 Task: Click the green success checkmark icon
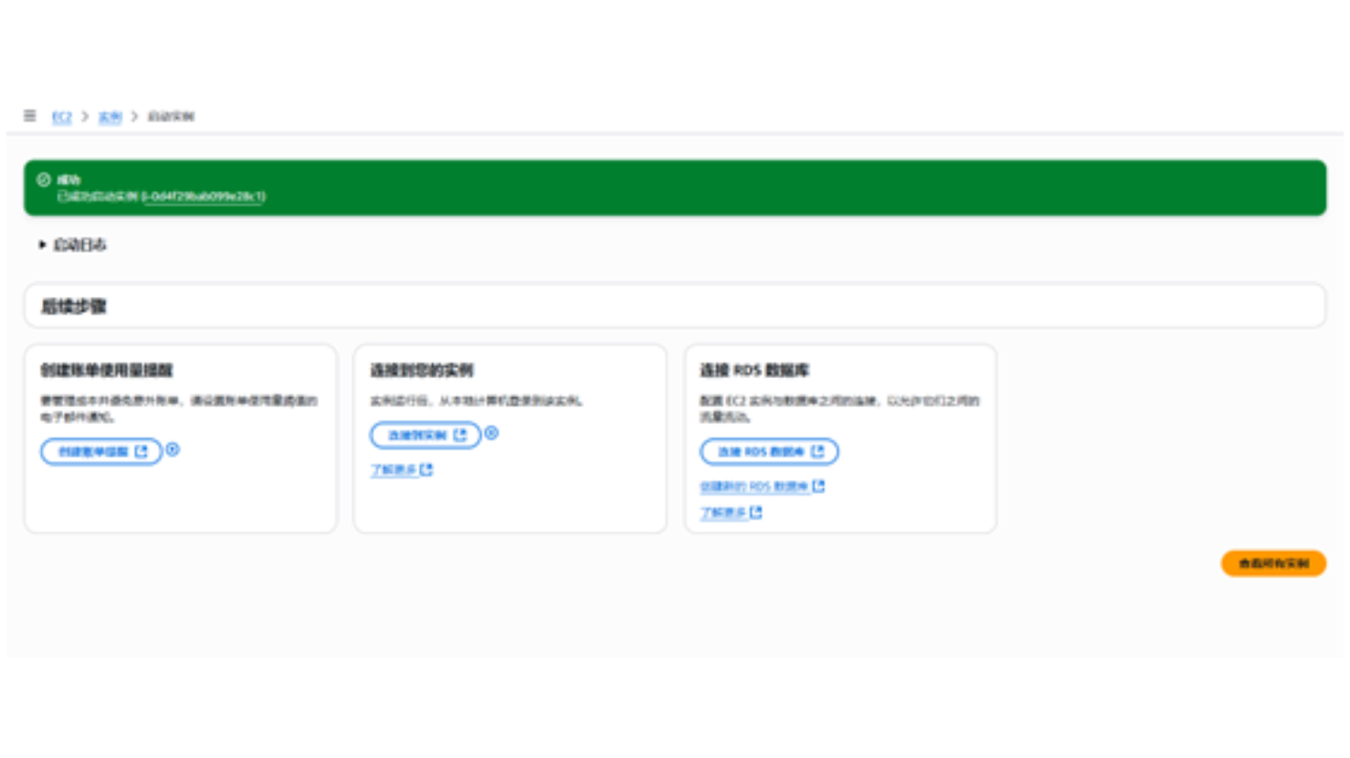(43, 180)
